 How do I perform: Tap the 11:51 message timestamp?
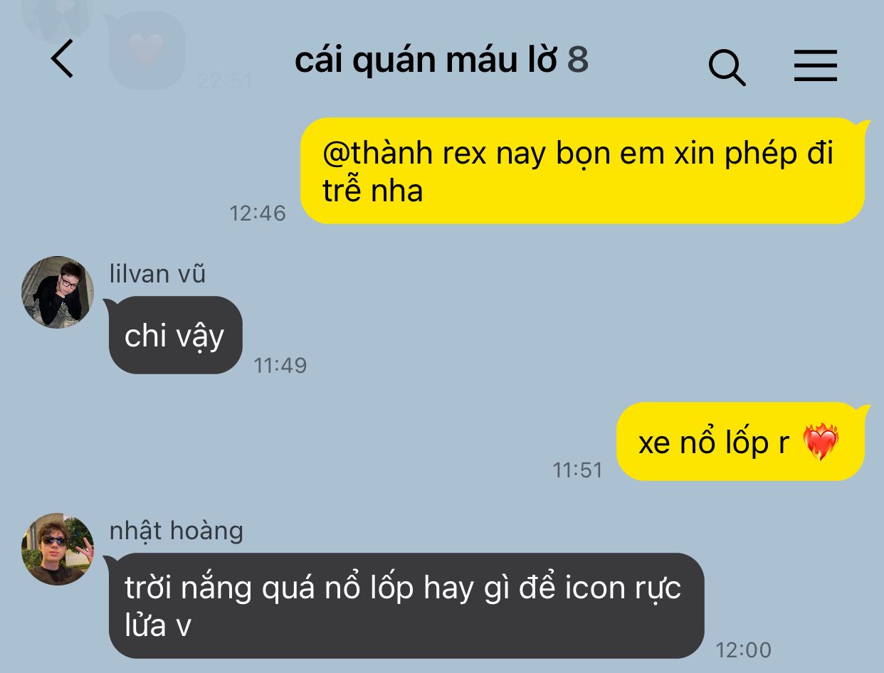[x=578, y=470]
